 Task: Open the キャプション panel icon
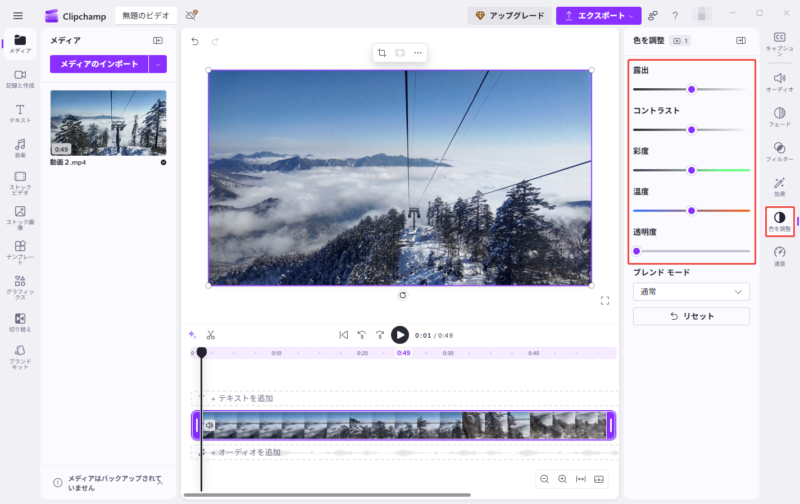point(779,43)
